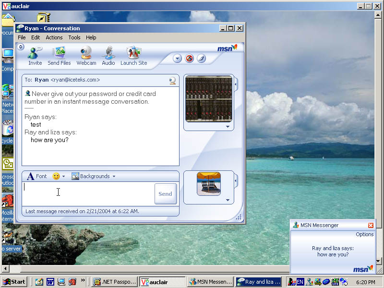Click the To: Ryan address header
The height and width of the screenshot is (288, 384).
(x=62, y=80)
